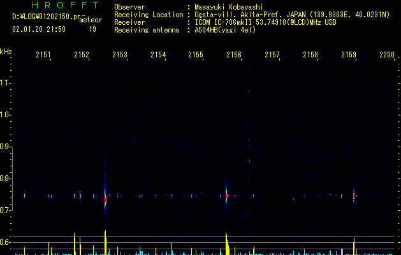
Task: Click the meteor count value 19
Action: tap(92, 29)
